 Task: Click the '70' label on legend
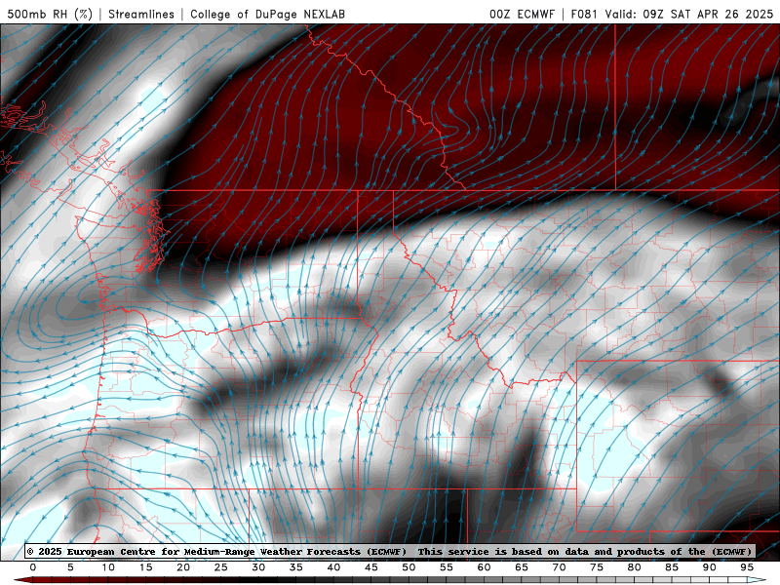coord(559,567)
